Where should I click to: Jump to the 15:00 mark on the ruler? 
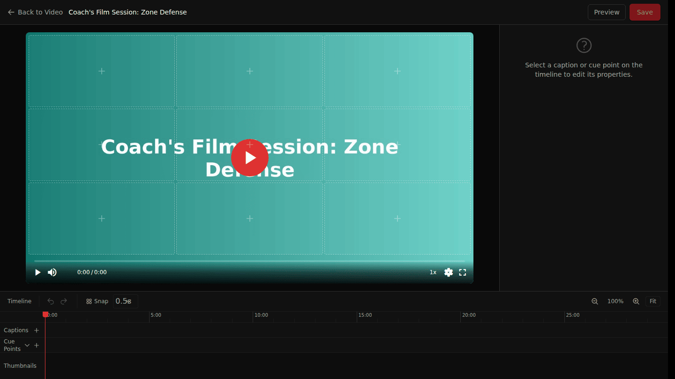click(365, 315)
